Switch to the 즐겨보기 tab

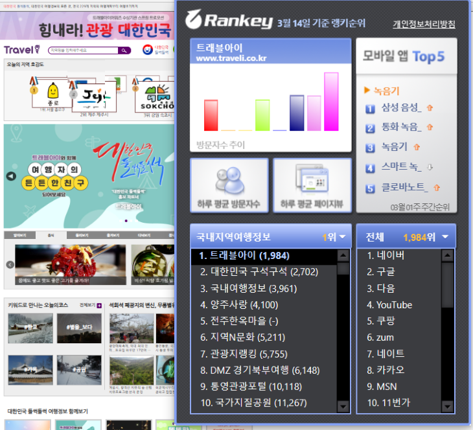point(113,235)
